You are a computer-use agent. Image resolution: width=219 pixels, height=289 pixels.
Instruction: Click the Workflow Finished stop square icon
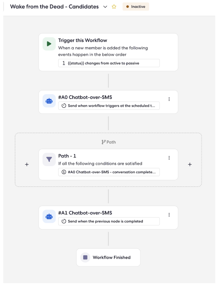(x=85, y=257)
